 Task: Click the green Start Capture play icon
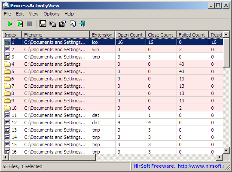(10, 24)
